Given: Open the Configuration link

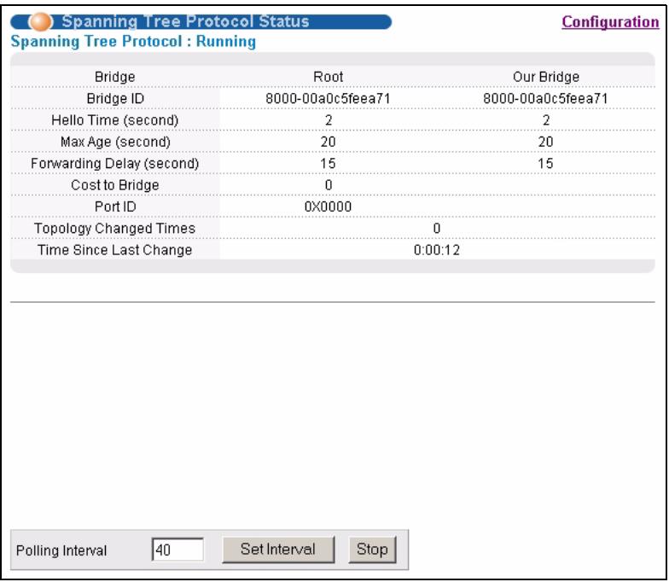Looking at the screenshot, I should (610, 22).
